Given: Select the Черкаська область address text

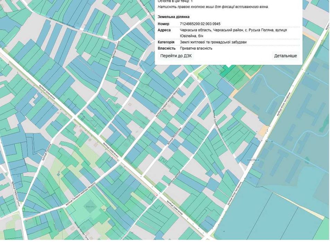Looking at the screenshot, I should click(x=233, y=33).
